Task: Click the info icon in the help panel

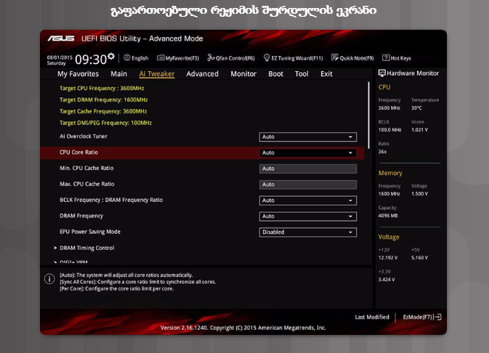Action: tap(49, 279)
